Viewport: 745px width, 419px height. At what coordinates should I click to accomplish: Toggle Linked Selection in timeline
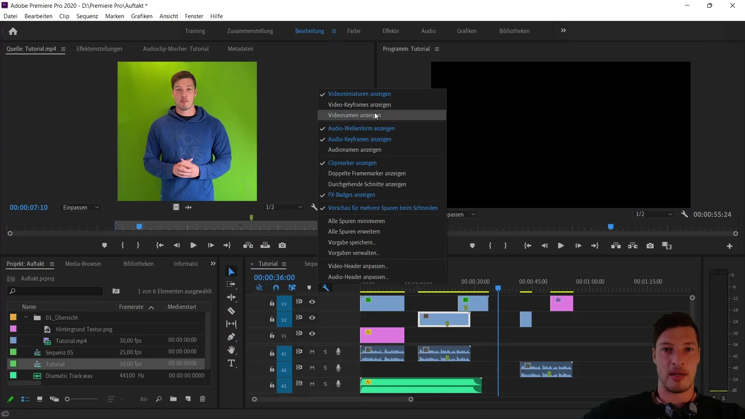(292, 288)
